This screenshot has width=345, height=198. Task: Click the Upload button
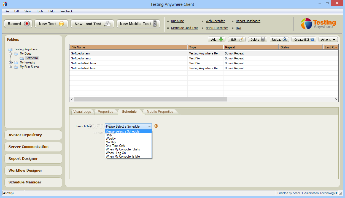(279, 40)
